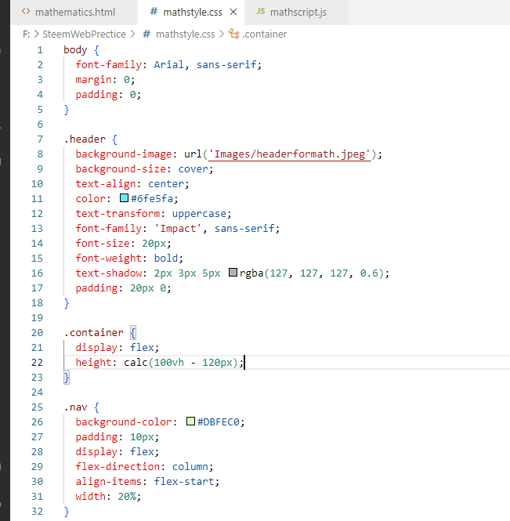Click the 'text-shadow' property name
This screenshot has width=510, height=521.
[109, 273]
